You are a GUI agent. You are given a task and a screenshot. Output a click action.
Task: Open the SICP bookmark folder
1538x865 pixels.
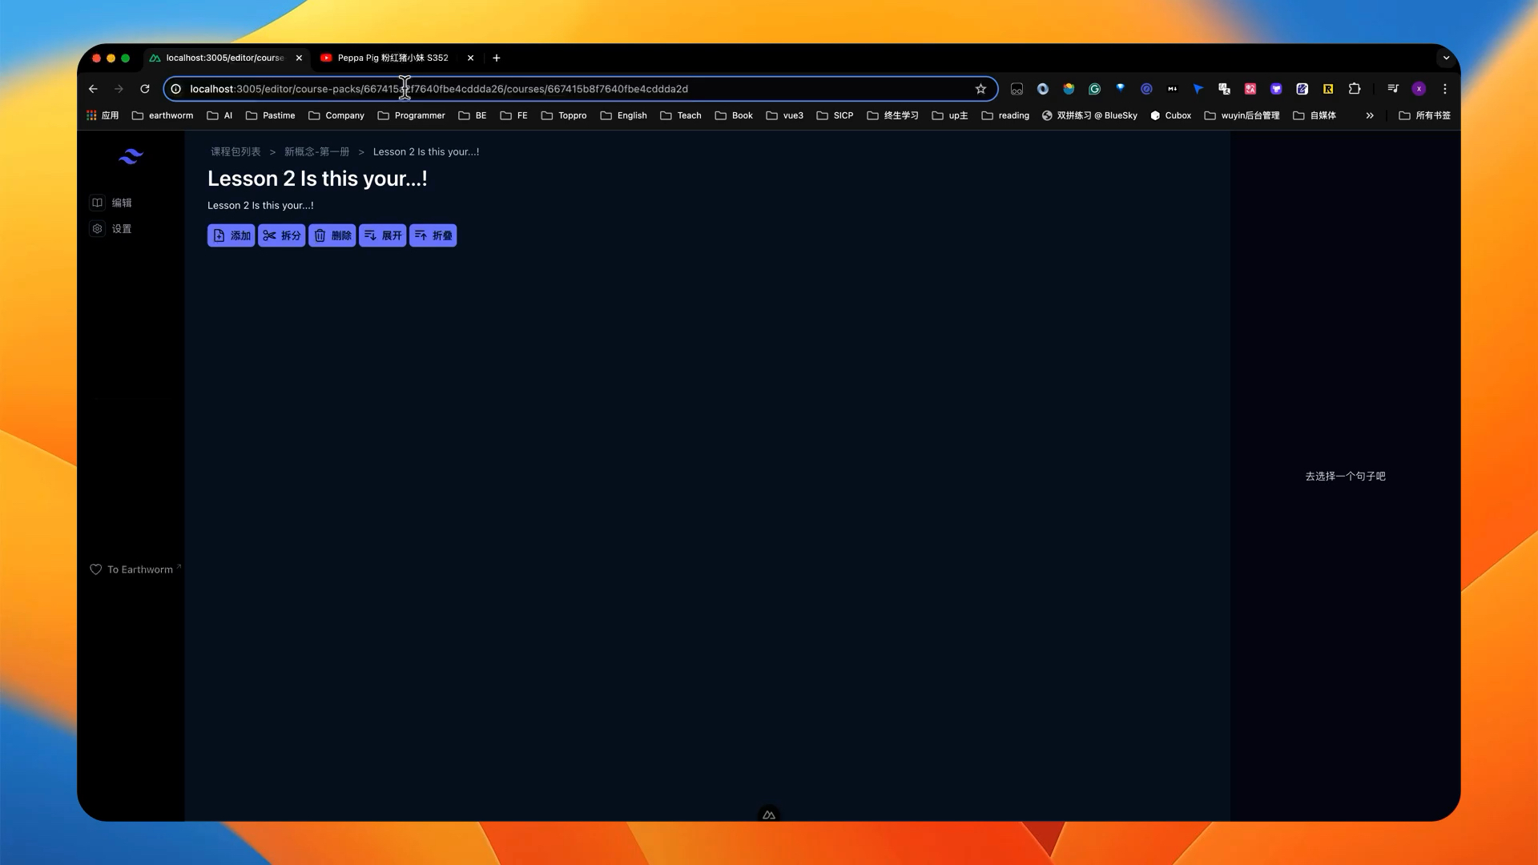click(835, 115)
